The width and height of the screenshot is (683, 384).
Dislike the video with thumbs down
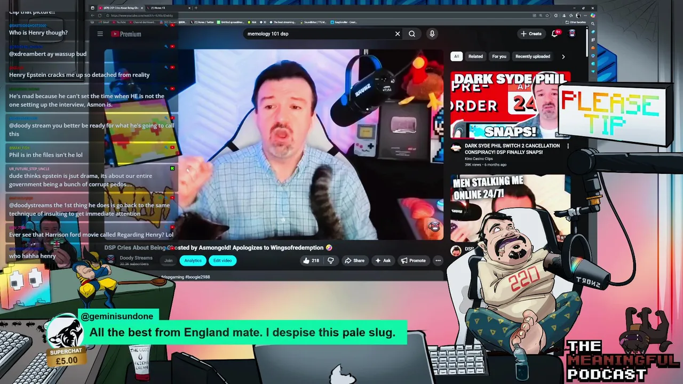coord(330,261)
